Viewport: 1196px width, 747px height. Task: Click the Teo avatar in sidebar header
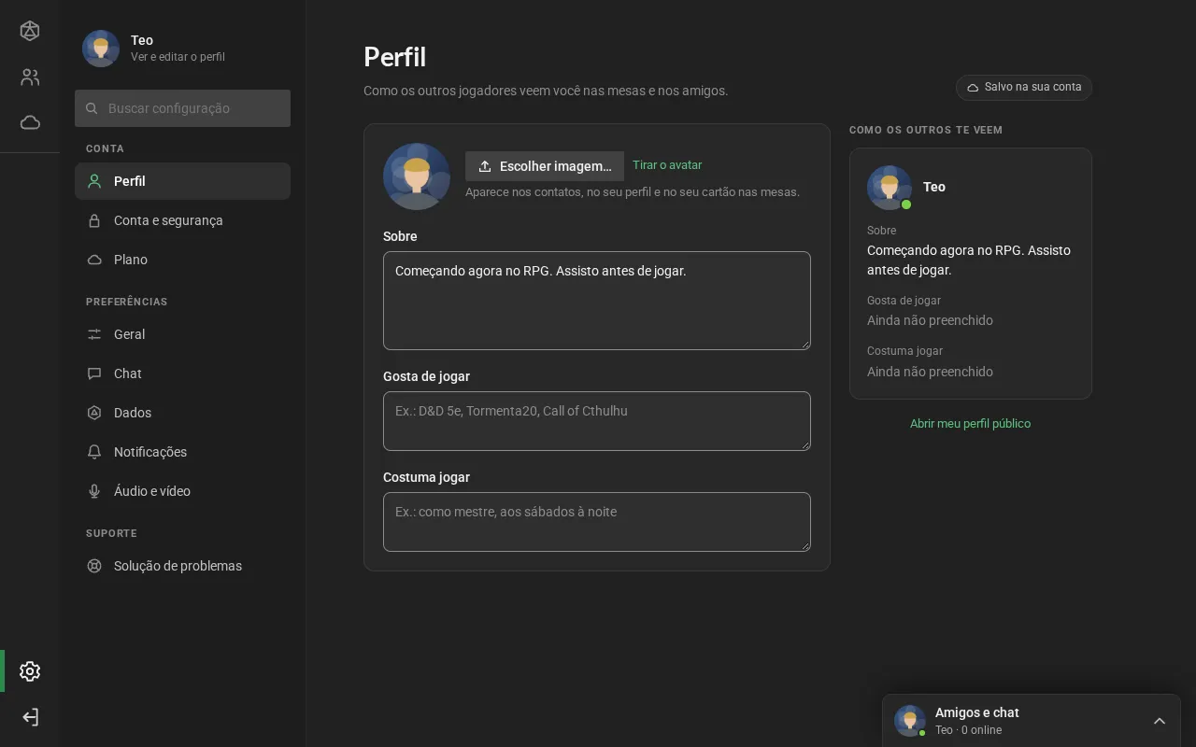(x=101, y=49)
